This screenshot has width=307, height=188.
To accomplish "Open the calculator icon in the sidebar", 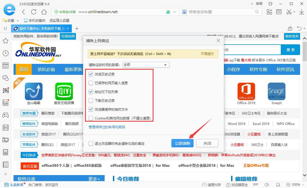I will pos(6,152).
